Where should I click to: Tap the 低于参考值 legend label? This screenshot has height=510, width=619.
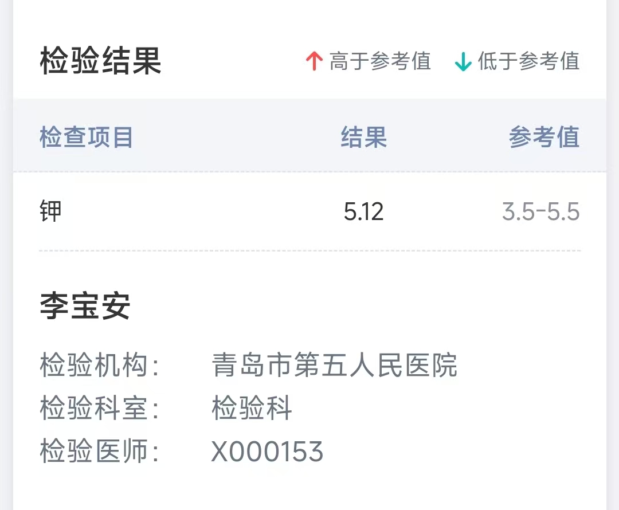click(528, 61)
